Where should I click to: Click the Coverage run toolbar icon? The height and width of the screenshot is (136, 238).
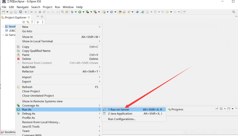87,12
